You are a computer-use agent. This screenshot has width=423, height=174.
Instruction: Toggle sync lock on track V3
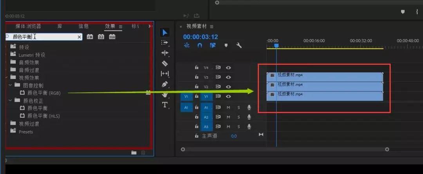pos(218,77)
